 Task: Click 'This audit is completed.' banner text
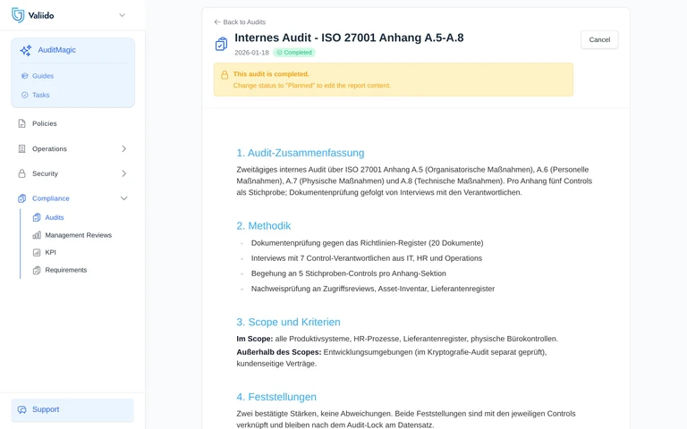tap(271, 74)
